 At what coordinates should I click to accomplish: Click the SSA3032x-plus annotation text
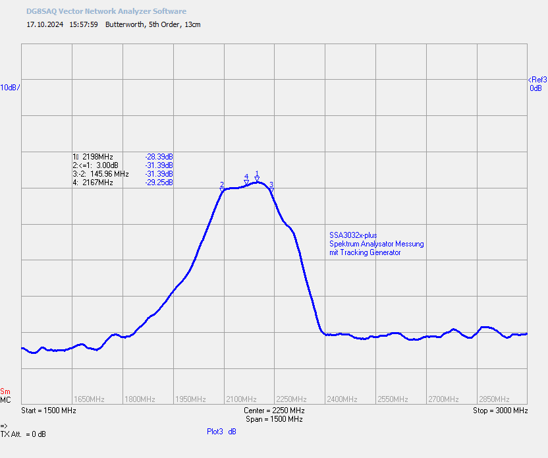(353, 235)
